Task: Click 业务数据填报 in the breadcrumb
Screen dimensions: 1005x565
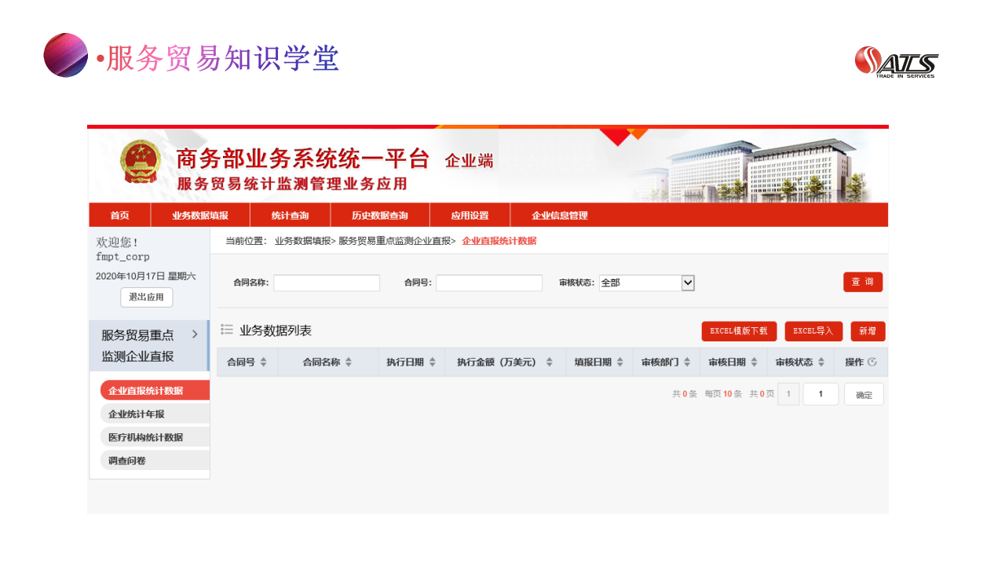Action: pos(302,241)
